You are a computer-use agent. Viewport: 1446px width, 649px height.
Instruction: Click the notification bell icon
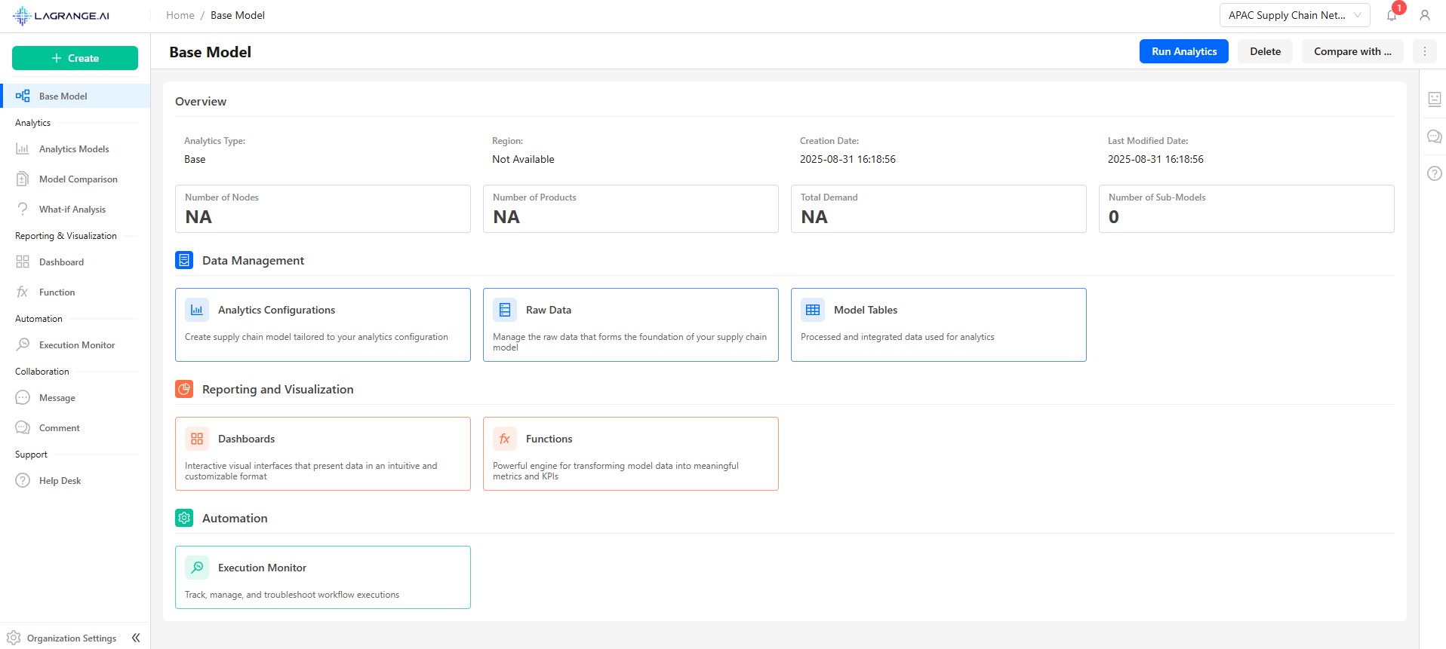[x=1392, y=16]
